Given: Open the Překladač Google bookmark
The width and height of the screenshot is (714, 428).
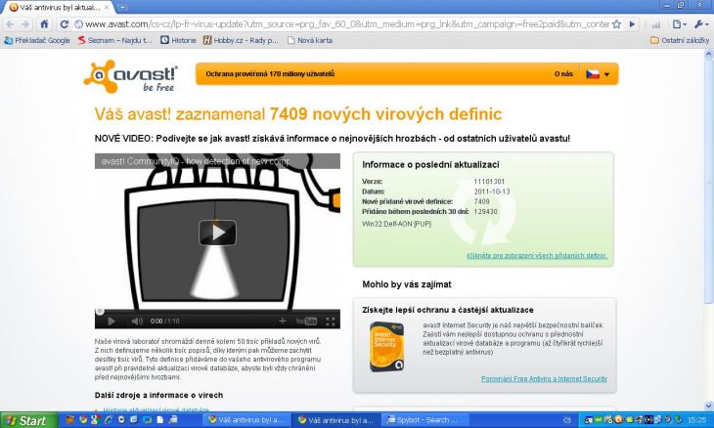Looking at the screenshot, I should 37,40.
